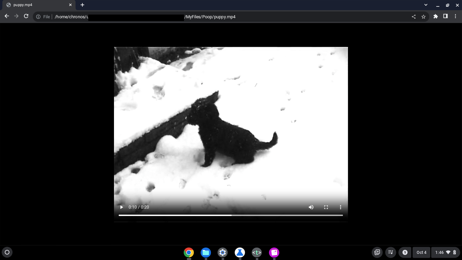462x260 pixels.
Task: Mute the video's audio
Action: 311,207
